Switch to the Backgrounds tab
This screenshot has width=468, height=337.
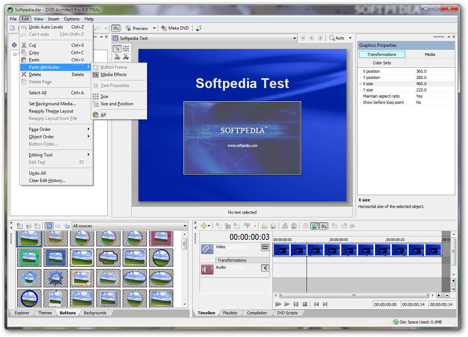95,313
